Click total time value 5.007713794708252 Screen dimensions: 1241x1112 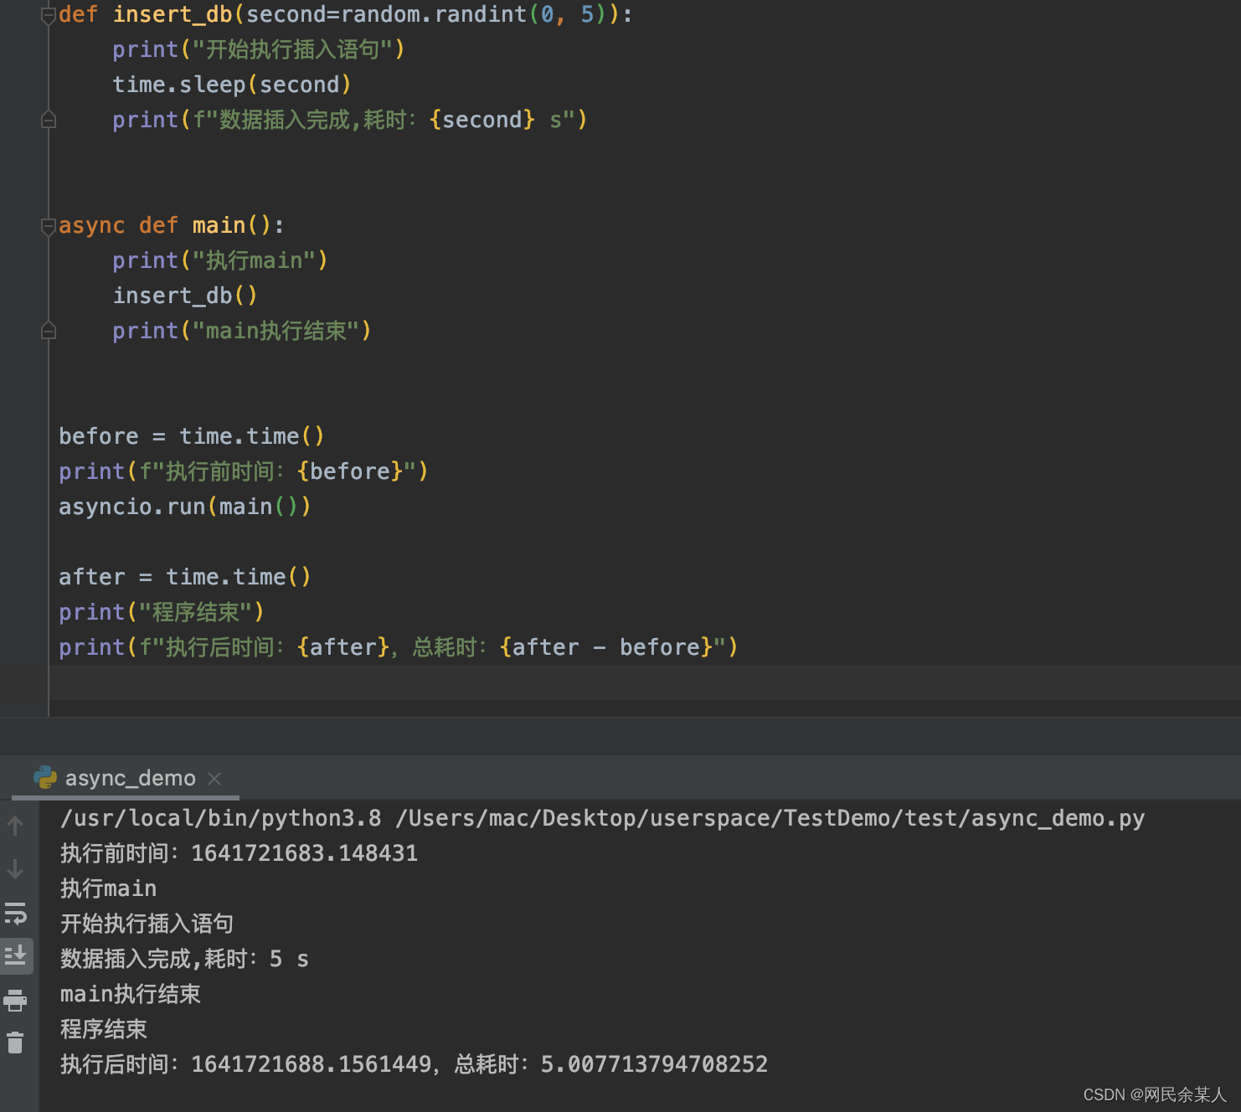click(654, 1064)
